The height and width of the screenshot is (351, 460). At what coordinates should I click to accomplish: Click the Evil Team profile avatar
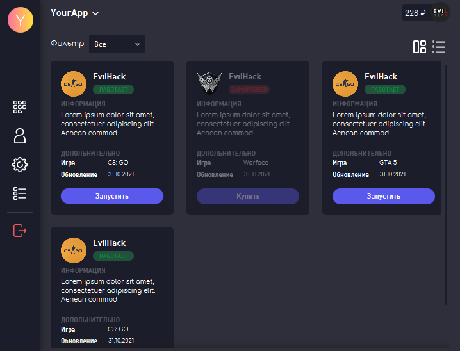click(x=439, y=13)
